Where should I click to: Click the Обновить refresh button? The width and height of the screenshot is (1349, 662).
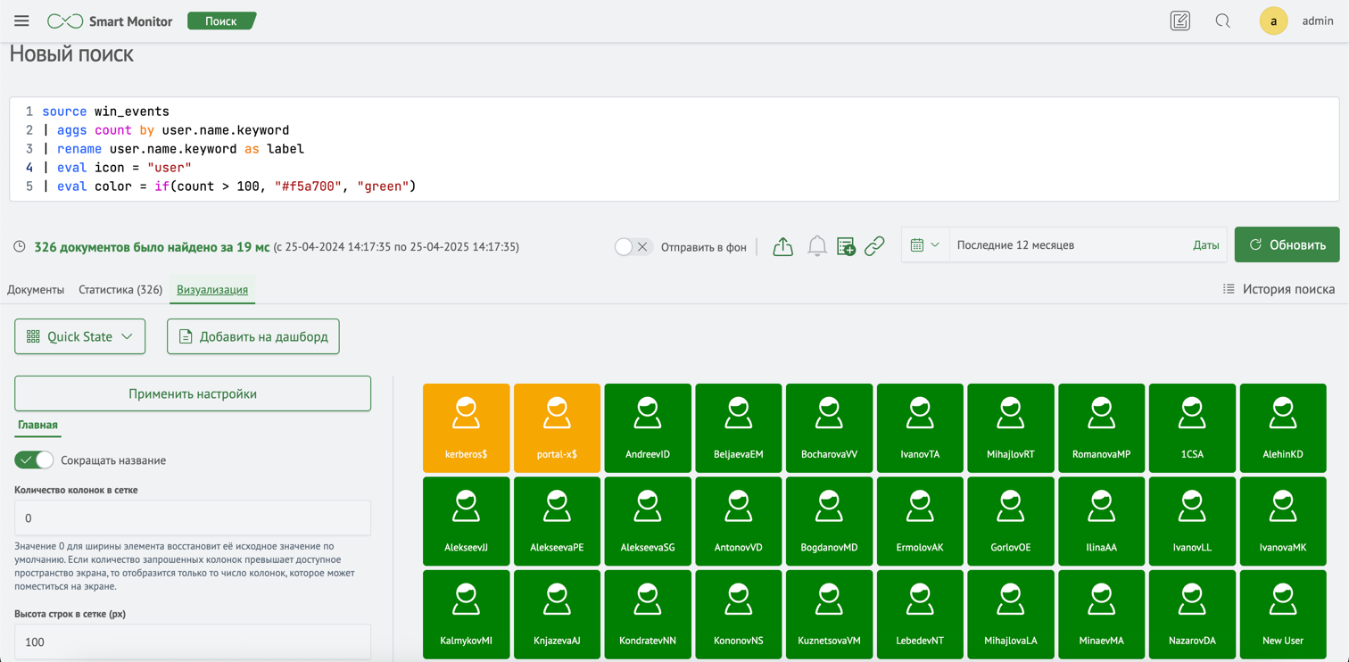click(x=1287, y=244)
